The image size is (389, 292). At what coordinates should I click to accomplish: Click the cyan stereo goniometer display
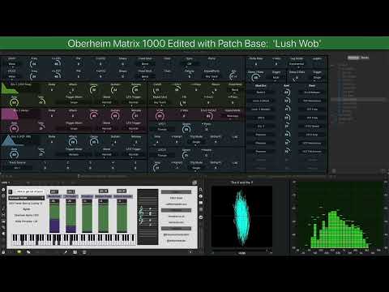[242, 217]
